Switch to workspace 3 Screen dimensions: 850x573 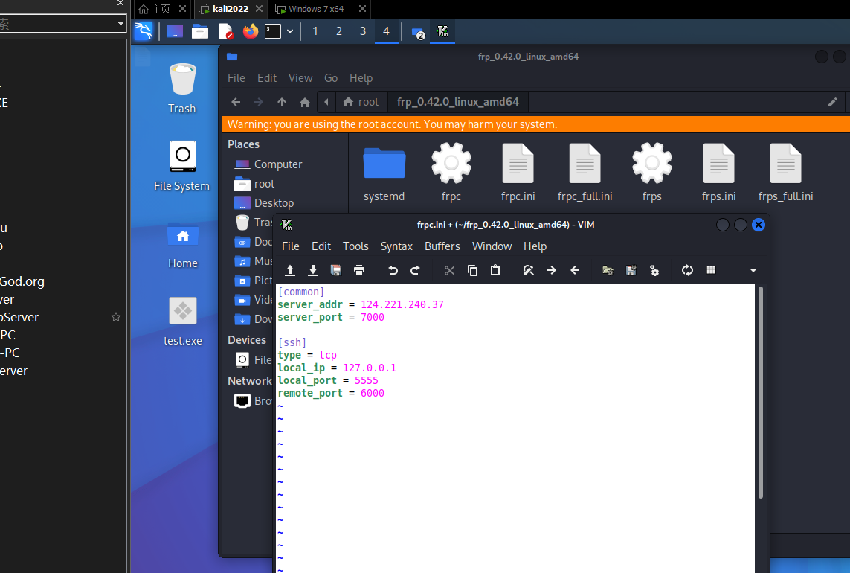pos(363,31)
